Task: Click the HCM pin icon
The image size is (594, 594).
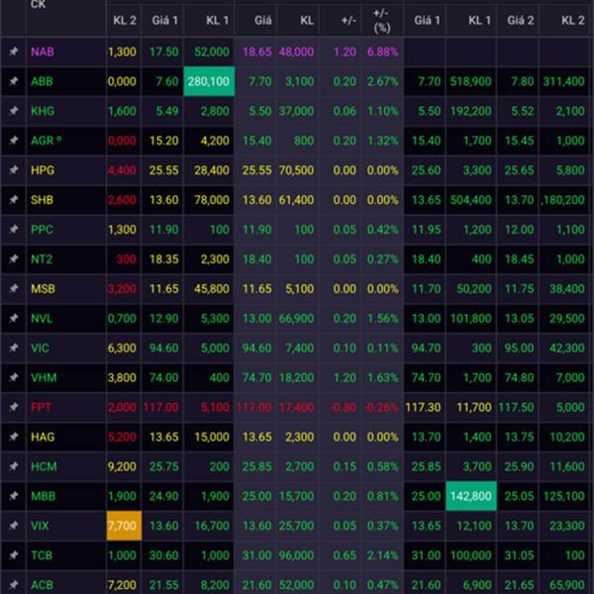Action: click(14, 466)
